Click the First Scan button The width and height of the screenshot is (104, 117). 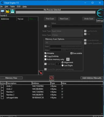pyautogui.click(x=50, y=19)
